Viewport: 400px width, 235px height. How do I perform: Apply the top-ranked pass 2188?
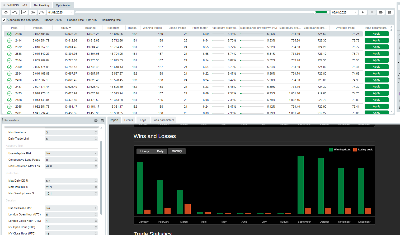coord(377,34)
